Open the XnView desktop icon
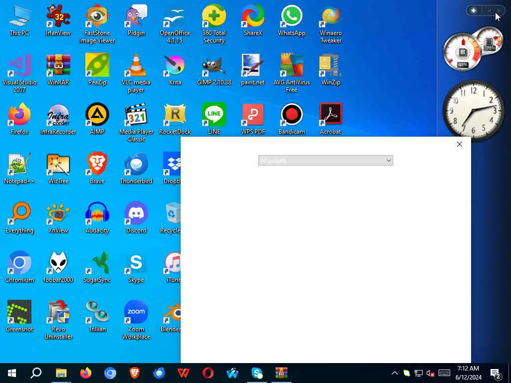Viewport: 511px width, 383px height. pos(58,217)
